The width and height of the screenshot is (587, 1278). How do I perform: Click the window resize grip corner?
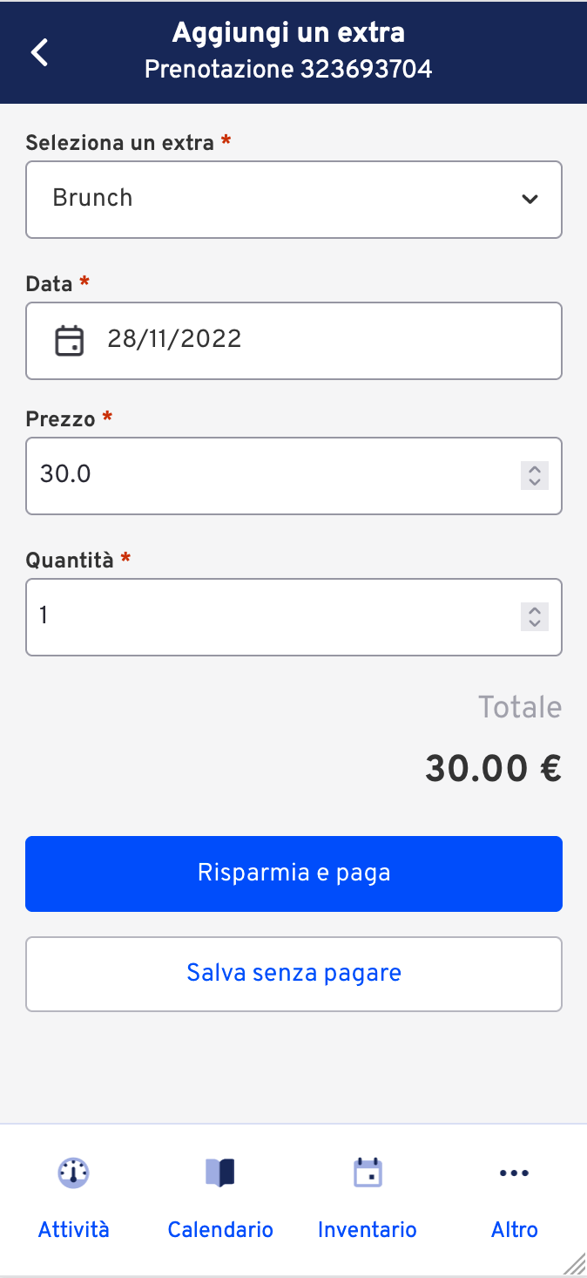pyautogui.click(x=575, y=1264)
